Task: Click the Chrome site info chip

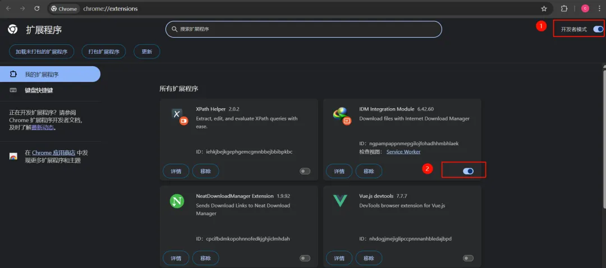Action: tap(65, 8)
